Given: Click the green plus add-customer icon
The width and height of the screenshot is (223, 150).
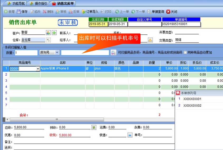Looking at the screenshot, I should point(54,33).
